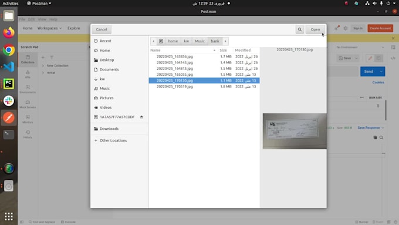Open Slack from the dock
Image resolution: width=399 pixels, height=225 pixels.
(x=9, y=100)
